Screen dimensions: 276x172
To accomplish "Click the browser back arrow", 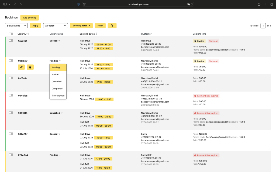I will pos(15,4).
